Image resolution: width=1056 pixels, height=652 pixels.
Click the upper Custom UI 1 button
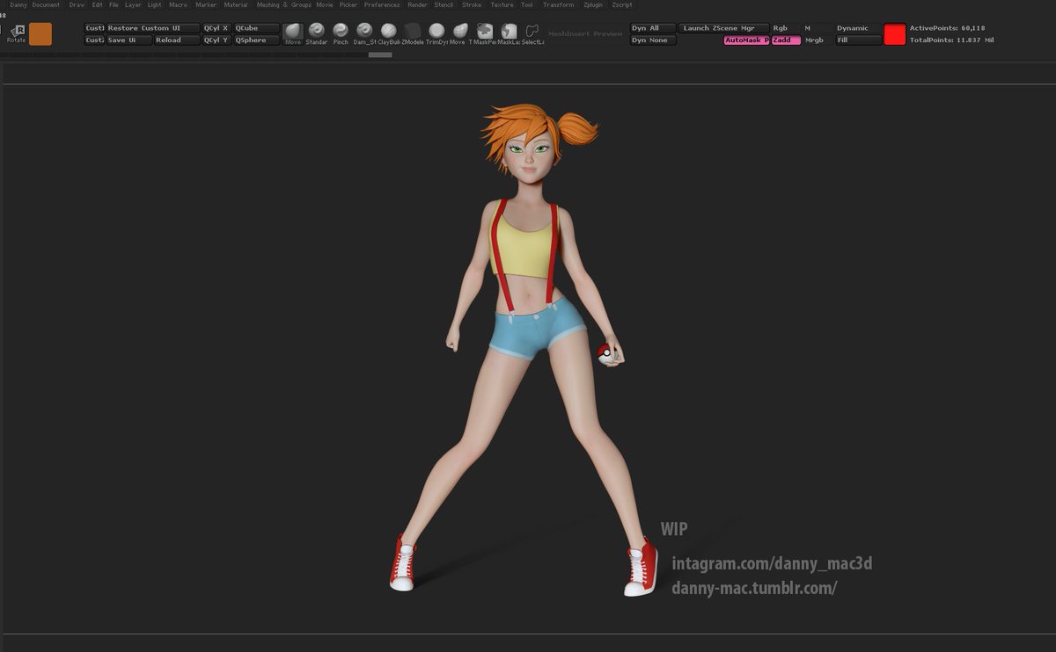click(94, 28)
